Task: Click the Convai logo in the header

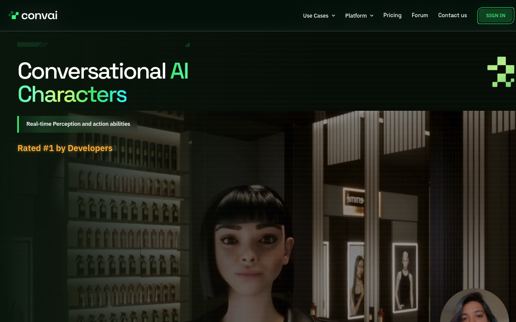Action: point(33,15)
